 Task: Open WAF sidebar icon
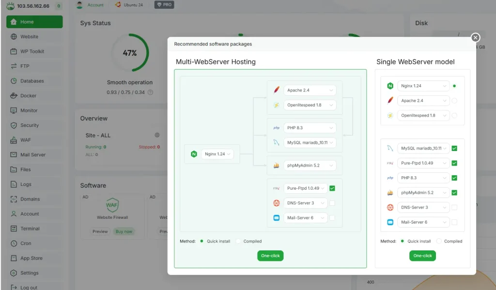pyautogui.click(x=14, y=140)
